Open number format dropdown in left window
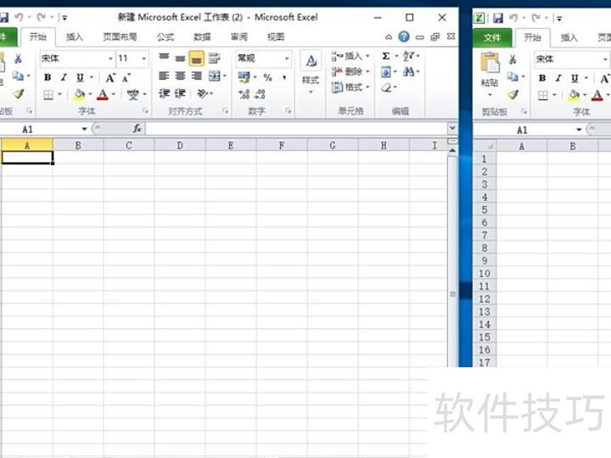 [x=287, y=59]
